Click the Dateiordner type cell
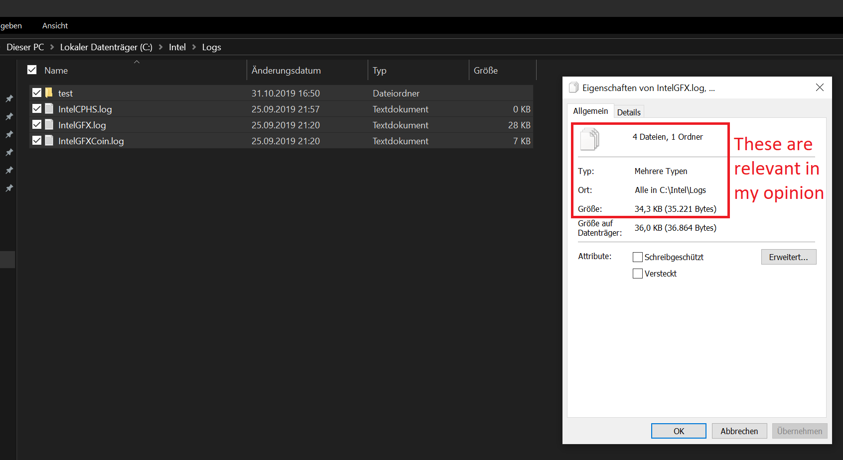 (396, 93)
